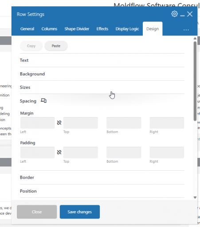The height and width of the screenshot is (227, 200).
Task: Focus the Padding Bottom input field
Action: 124,153
